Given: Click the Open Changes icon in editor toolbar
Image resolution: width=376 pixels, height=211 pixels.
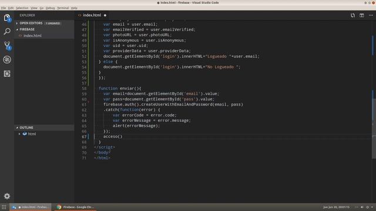Looking at the screenshot, I should coord(352,15).
